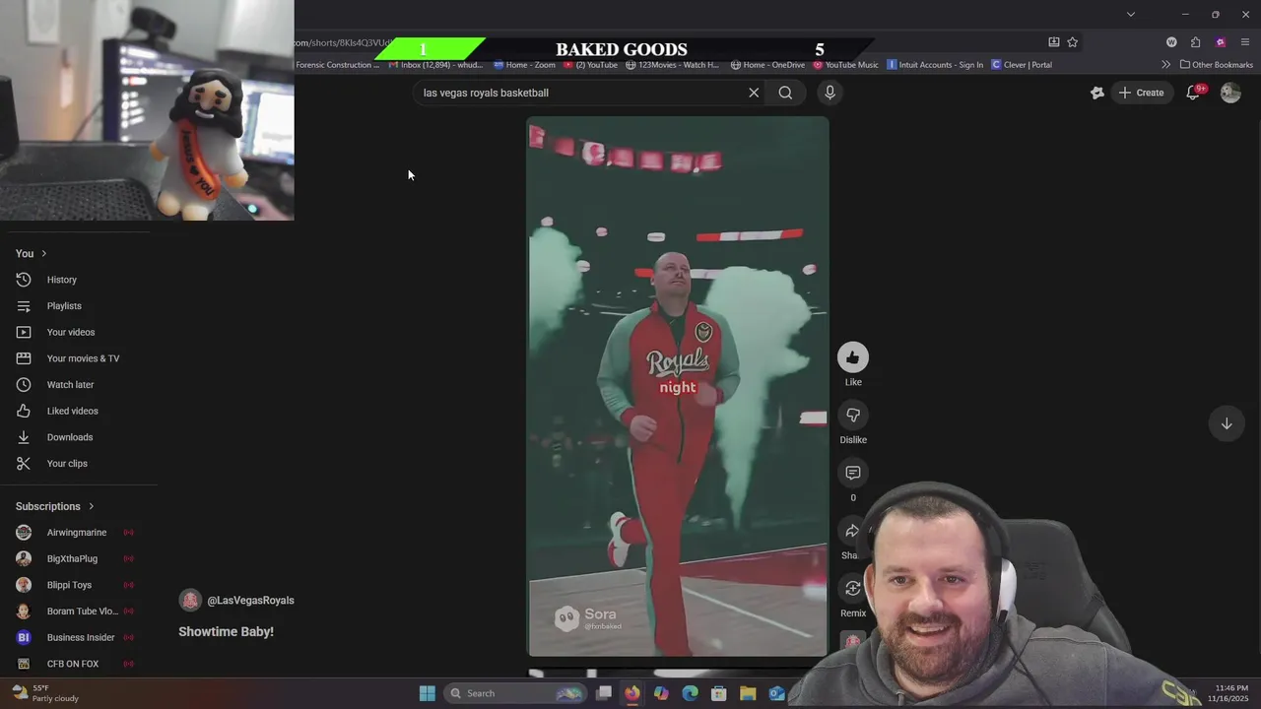Image resolution: width=1261 pixels, height=709 pixels.
Task: Open the Clever Portal bookmark
Action: click(x=1022, y=65)
